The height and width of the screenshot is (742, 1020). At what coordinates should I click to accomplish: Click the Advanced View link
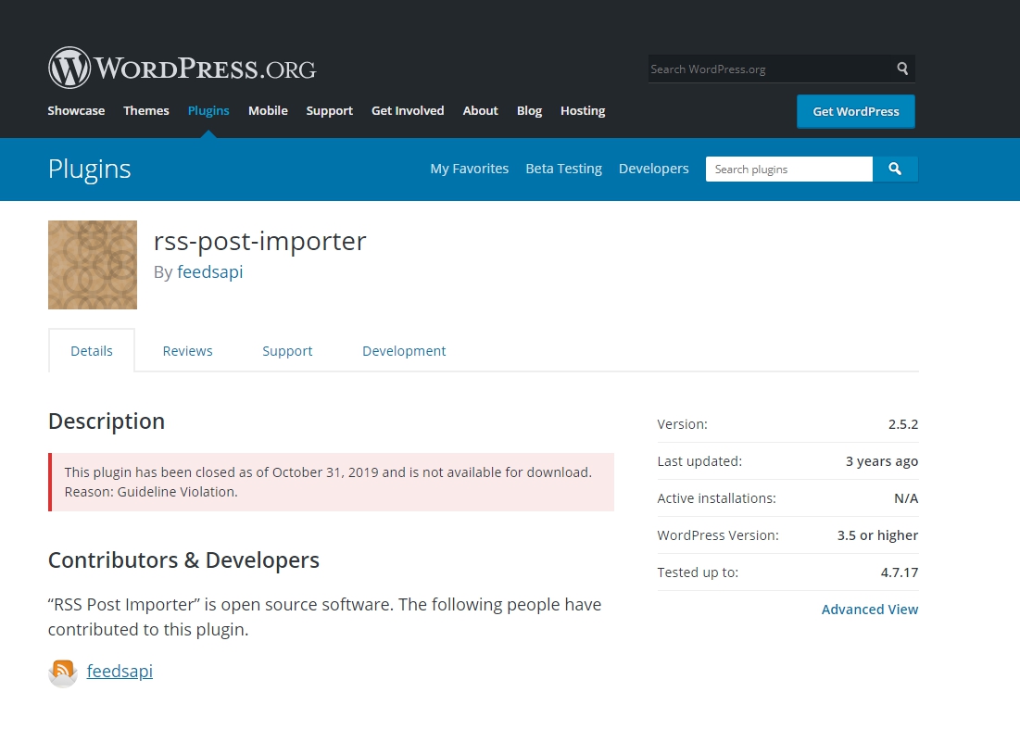pyautogui.click(x=870, y=610)
